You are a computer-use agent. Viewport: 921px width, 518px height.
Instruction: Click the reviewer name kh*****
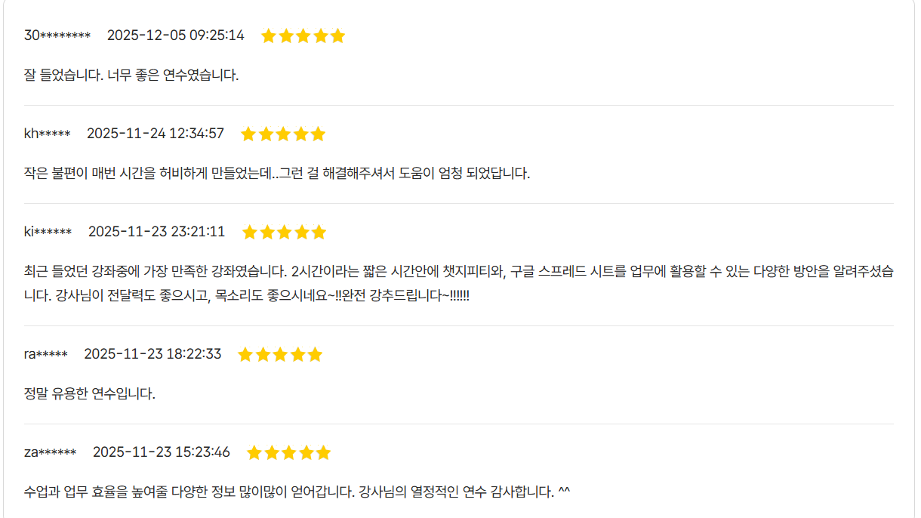(x=47, y=134)
